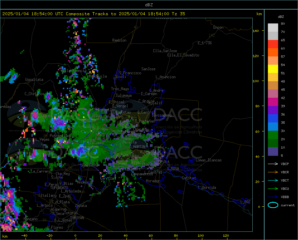The width and height of the screenshot is (298, 240).
Task: Click the Divisadero label on map
Action: tap(162, 115)
